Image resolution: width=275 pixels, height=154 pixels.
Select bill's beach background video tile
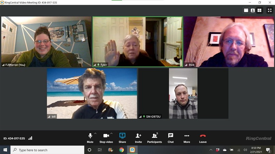(x=92, y=93)
